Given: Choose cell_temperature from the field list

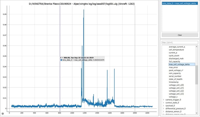Looking at the screenshot, I should tap(176, 50).
